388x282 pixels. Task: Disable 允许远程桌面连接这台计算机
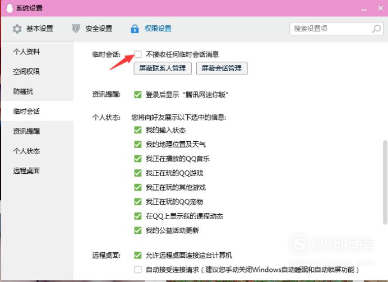coord(138,255)
